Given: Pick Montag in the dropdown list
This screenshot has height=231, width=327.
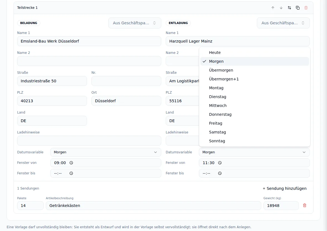Looking at the screenshot, I should tap(255, 88).
